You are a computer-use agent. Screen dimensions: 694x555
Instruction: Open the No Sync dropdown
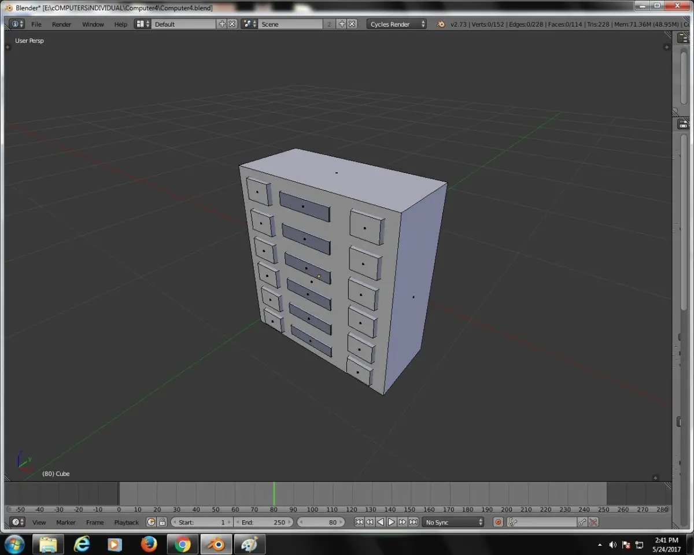(x=453, y=522)
